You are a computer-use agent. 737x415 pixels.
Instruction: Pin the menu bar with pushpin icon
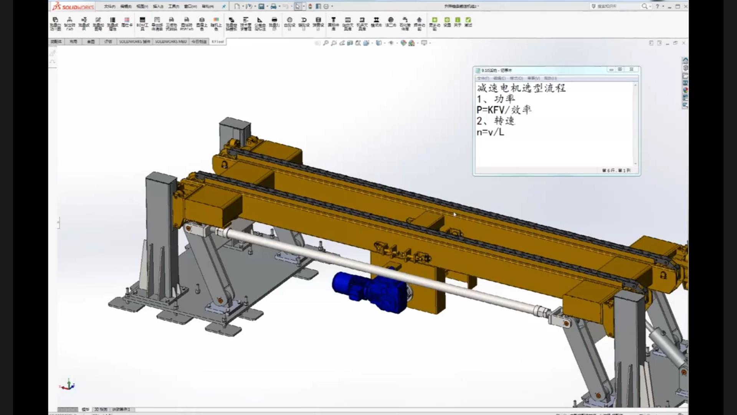pyautogui.click(x=224, y=7)
